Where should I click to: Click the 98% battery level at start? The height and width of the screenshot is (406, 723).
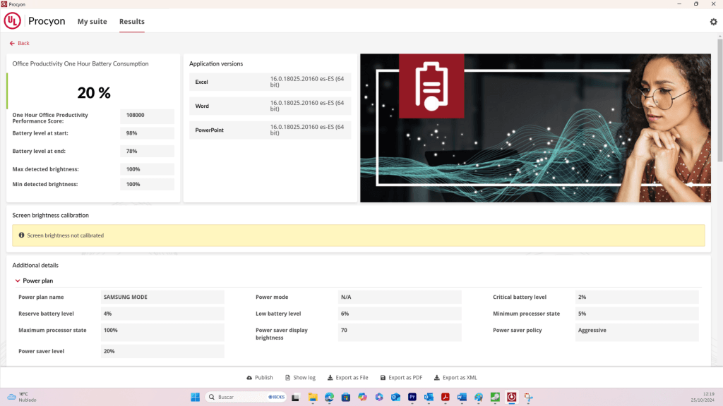147,133
